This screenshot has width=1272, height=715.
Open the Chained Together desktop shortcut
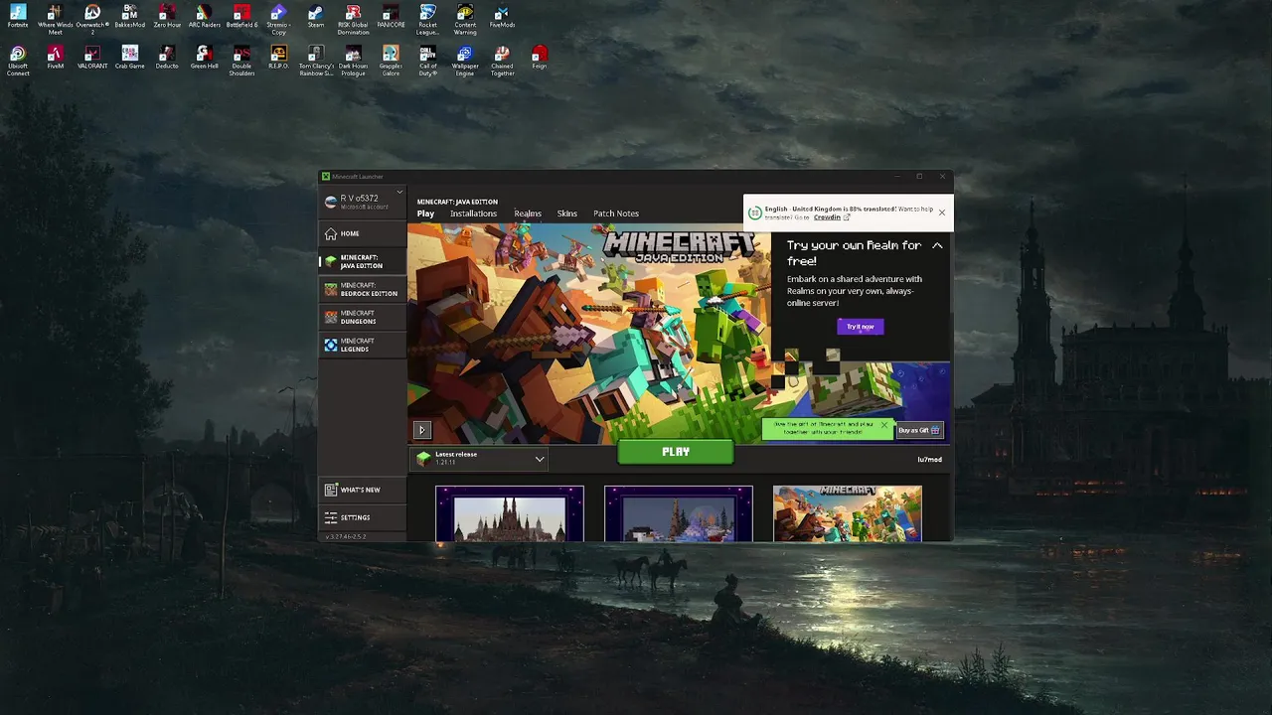502,61
